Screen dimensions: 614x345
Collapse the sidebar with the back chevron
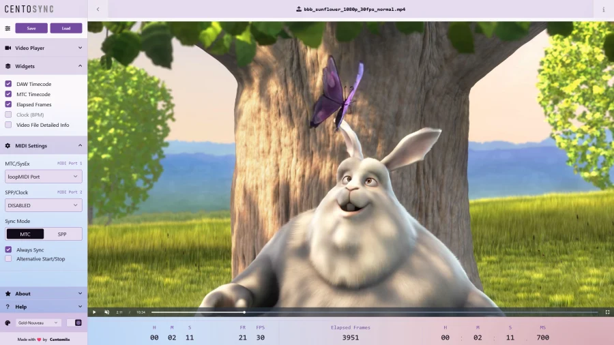tap(98, 9)
